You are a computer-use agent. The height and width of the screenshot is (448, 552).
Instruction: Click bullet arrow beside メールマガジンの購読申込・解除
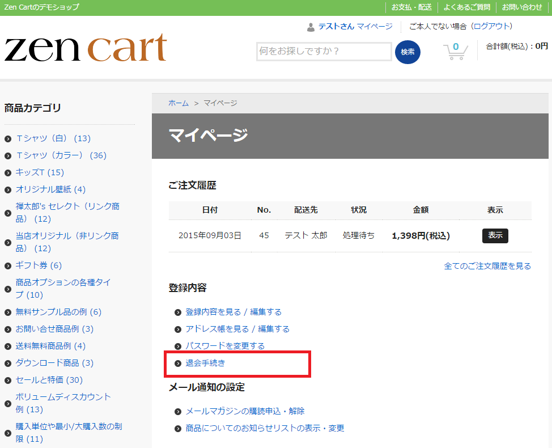[x=178, y=412]
